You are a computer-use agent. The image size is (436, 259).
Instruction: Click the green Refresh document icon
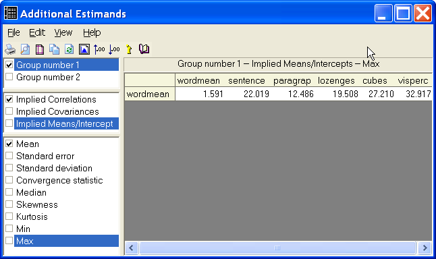click(69, 49)
